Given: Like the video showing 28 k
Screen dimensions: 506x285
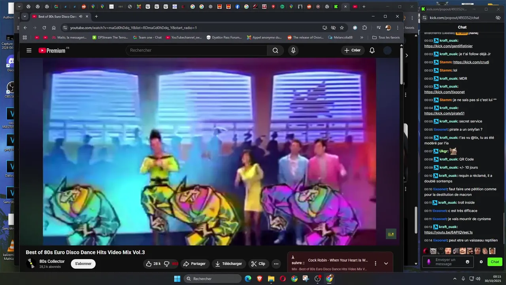Looking at the screenshot, I should pos(153,264).
